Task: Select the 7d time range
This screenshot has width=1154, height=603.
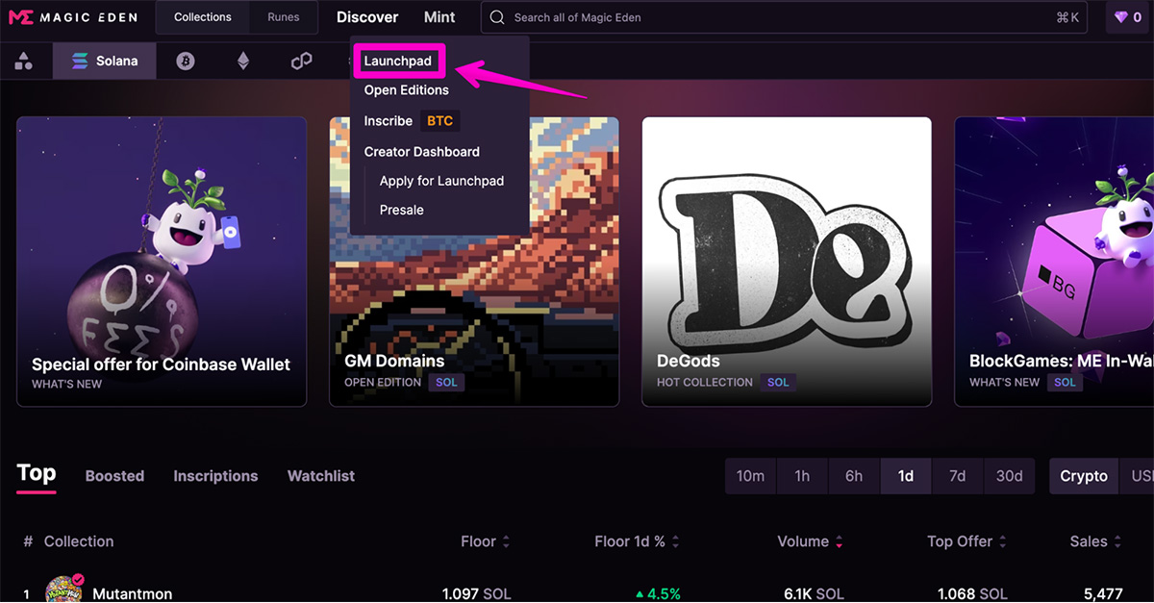Action: pyautogui.click(x=958, y=476)
